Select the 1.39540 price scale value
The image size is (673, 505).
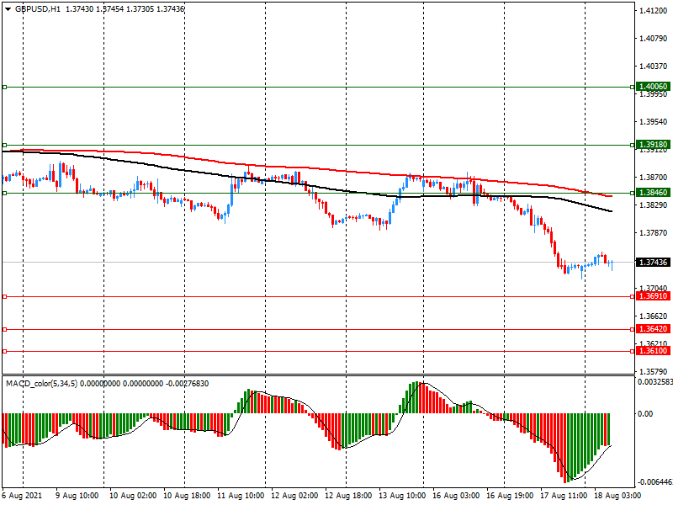coord(654,122)
